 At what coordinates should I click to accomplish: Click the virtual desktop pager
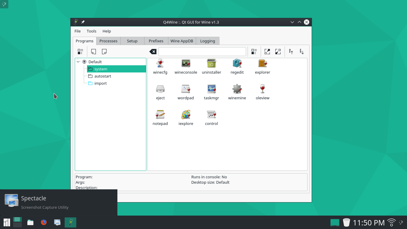(17, 222)
